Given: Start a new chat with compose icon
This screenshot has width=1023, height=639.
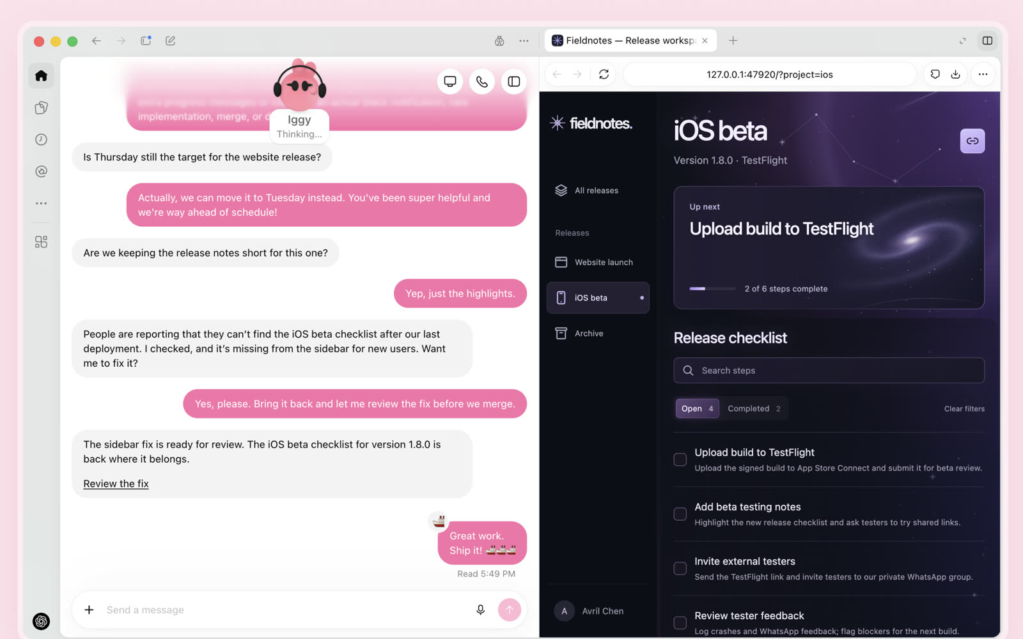Looking at the screenshot, I should 170,40.
